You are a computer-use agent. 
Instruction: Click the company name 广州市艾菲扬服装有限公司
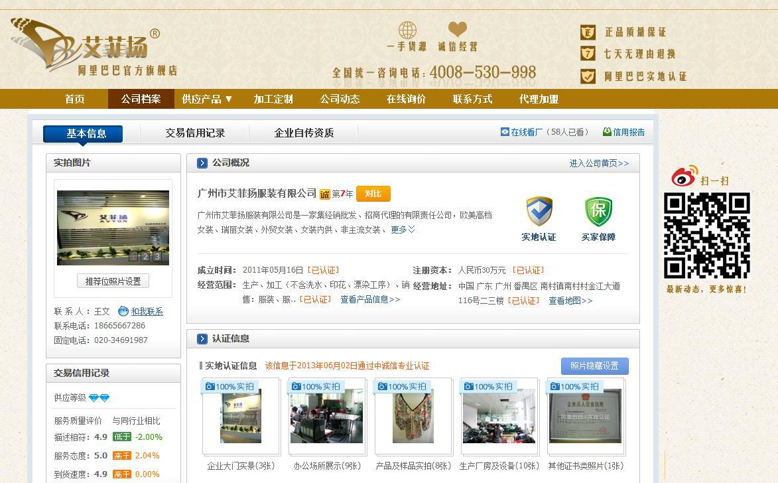click(x=257, y=193)
